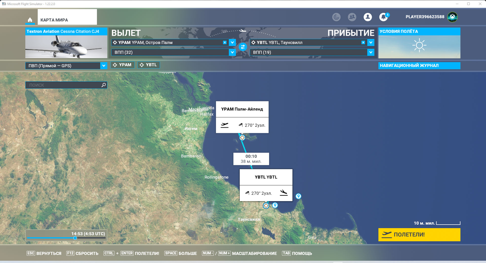Click the 10 м. мил. map scale indicator
The image size is (486, 263).
tap(437, 223)
